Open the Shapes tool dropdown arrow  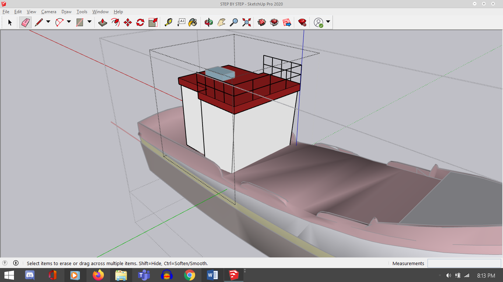(x=89, y=22)
